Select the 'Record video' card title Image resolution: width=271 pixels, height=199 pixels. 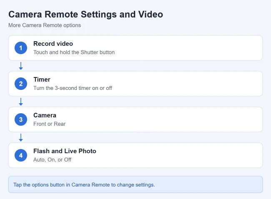pos(53,44)
